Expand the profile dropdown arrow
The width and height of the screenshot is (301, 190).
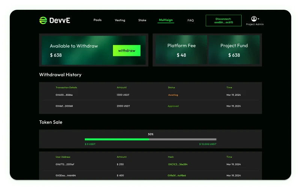coord(259,19)
